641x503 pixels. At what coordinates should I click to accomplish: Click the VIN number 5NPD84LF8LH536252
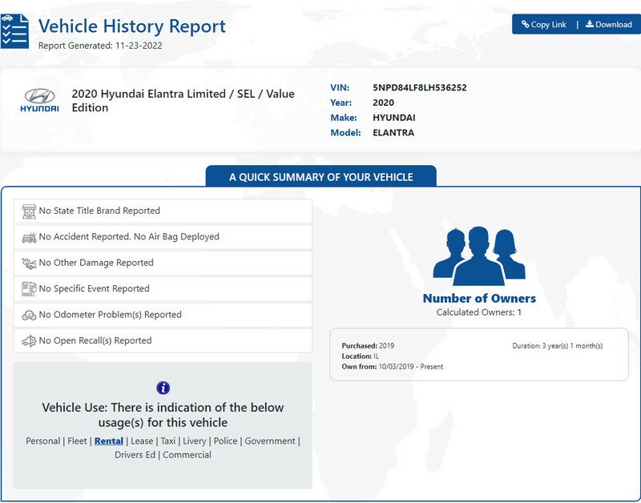tap(419, 87)
